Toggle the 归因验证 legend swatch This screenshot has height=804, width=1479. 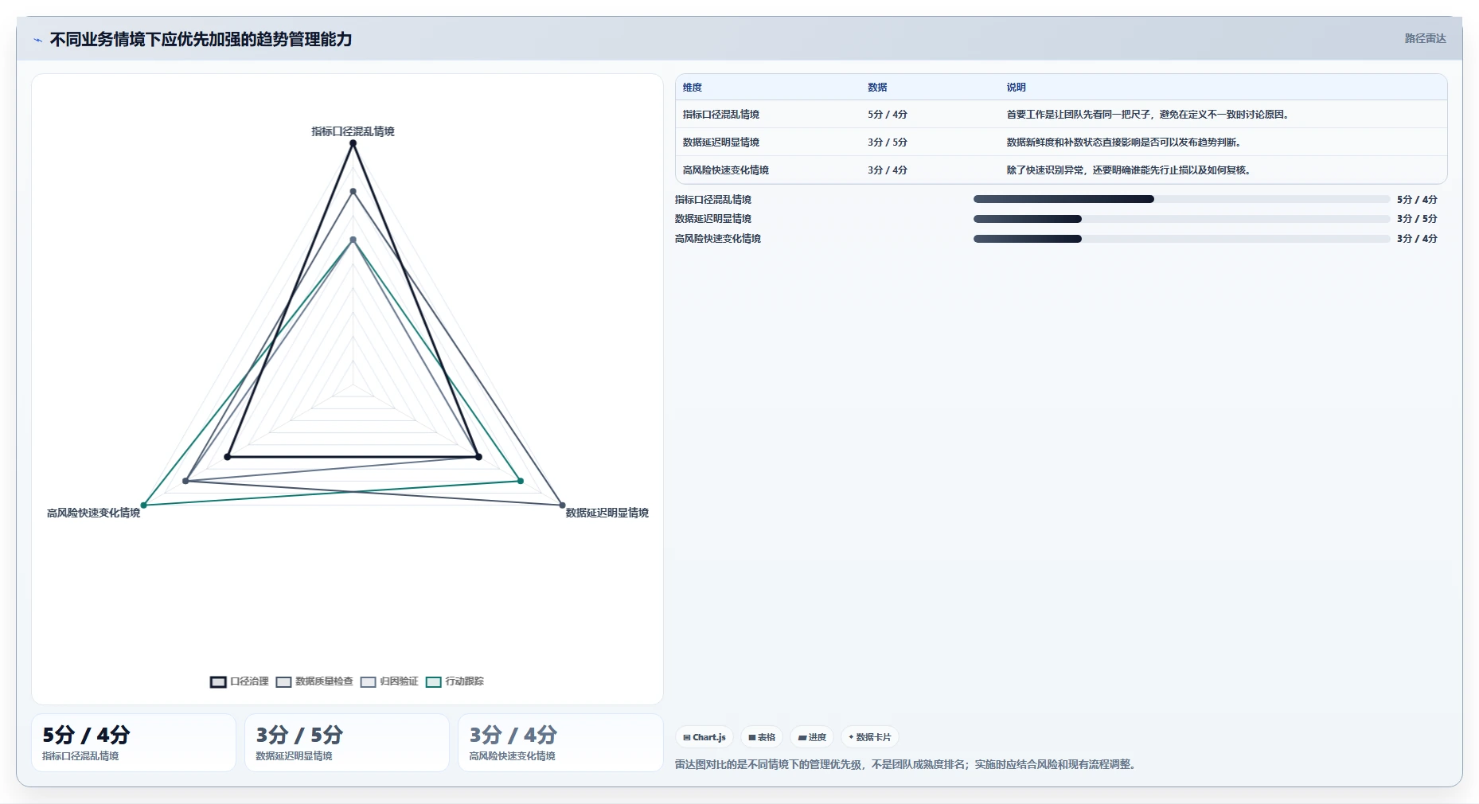pos(368,682)
